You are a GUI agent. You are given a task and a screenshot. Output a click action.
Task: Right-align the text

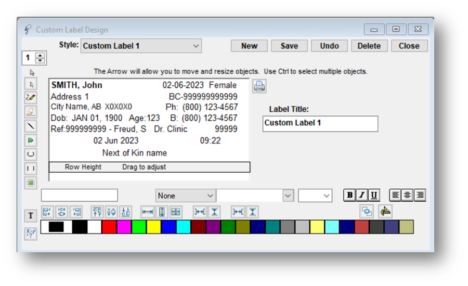pyautogui.click(x=420, y=196)
